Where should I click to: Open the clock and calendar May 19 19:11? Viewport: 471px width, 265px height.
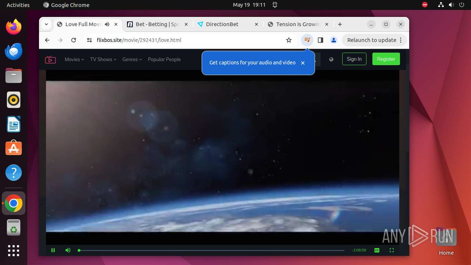click(x=249, y=5)
